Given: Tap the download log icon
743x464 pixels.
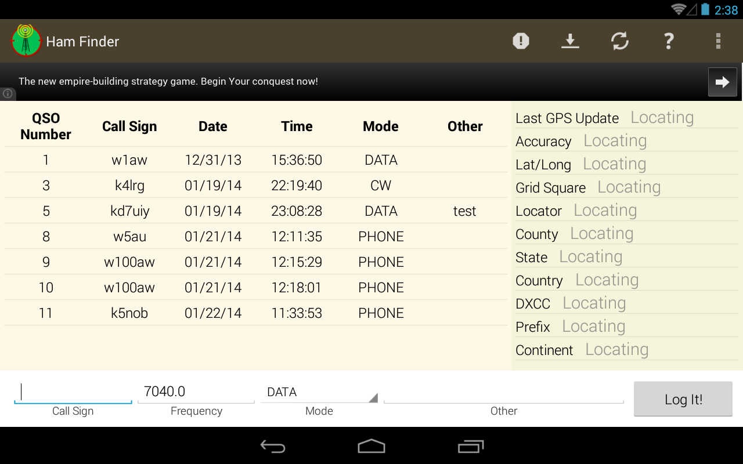Looking at the screenshot, I should (570, 41).
